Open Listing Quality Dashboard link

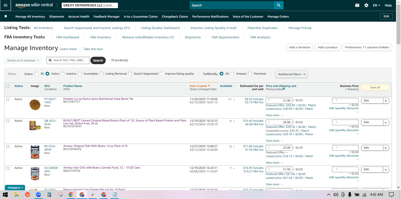[160, 28]
